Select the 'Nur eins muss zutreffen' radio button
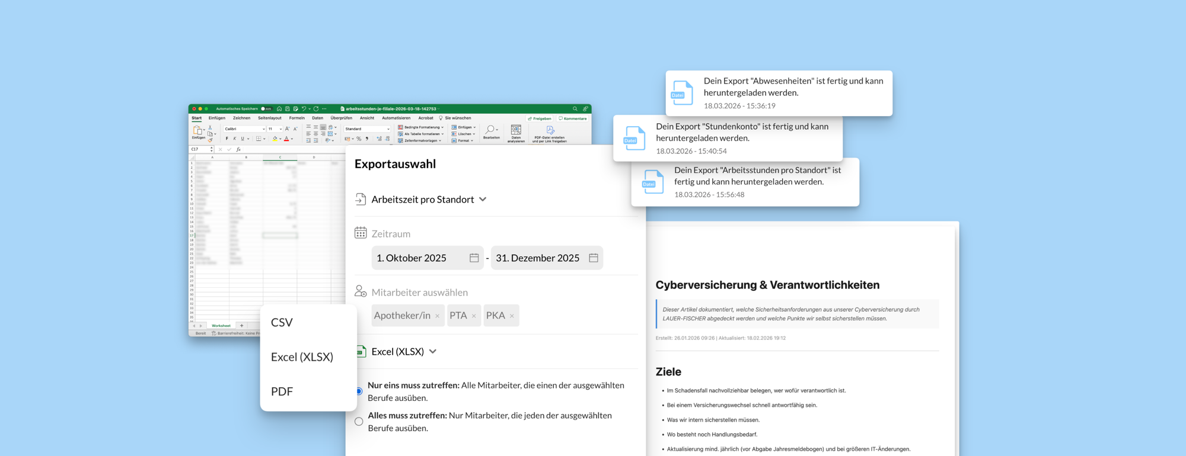 click(x=359, y=391)
